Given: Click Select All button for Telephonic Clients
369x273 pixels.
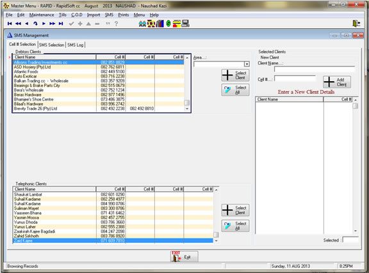Looking at the screenshot, I should coord(235,226).
